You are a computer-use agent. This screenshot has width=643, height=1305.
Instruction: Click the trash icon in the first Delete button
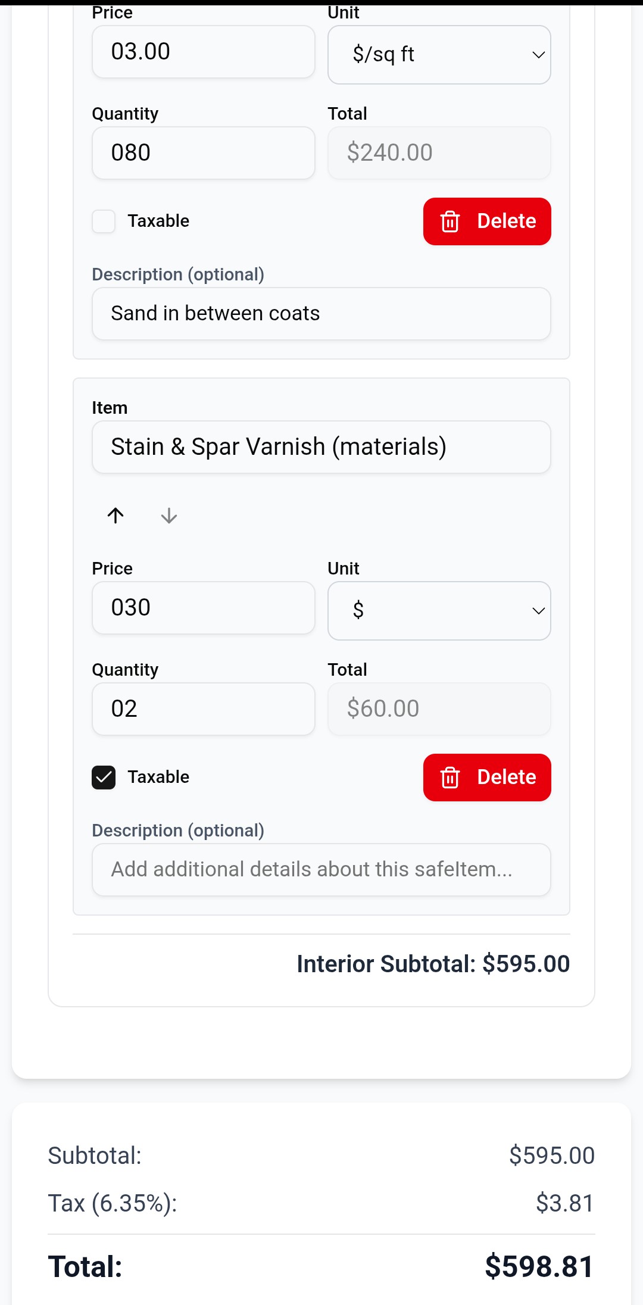tap(451, 221)
